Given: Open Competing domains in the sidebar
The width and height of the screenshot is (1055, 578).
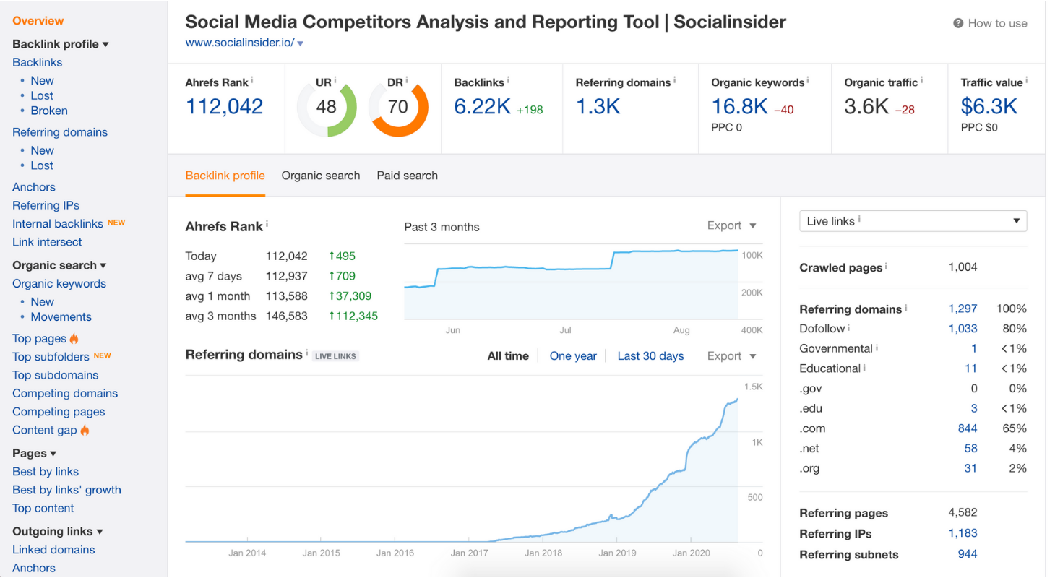Looking at the screenshot, I should pyautogui.click(x=65, y=393).
